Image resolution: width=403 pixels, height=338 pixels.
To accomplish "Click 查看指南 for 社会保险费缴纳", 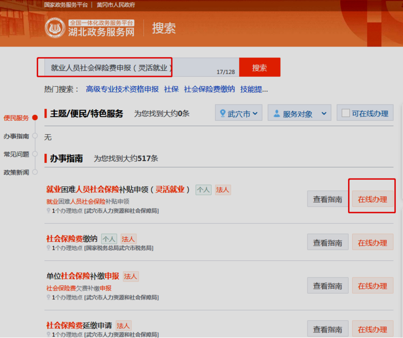I will point(327,242).
